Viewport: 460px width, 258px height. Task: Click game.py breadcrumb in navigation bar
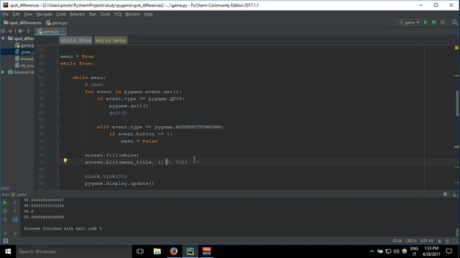tap(57, 22)
